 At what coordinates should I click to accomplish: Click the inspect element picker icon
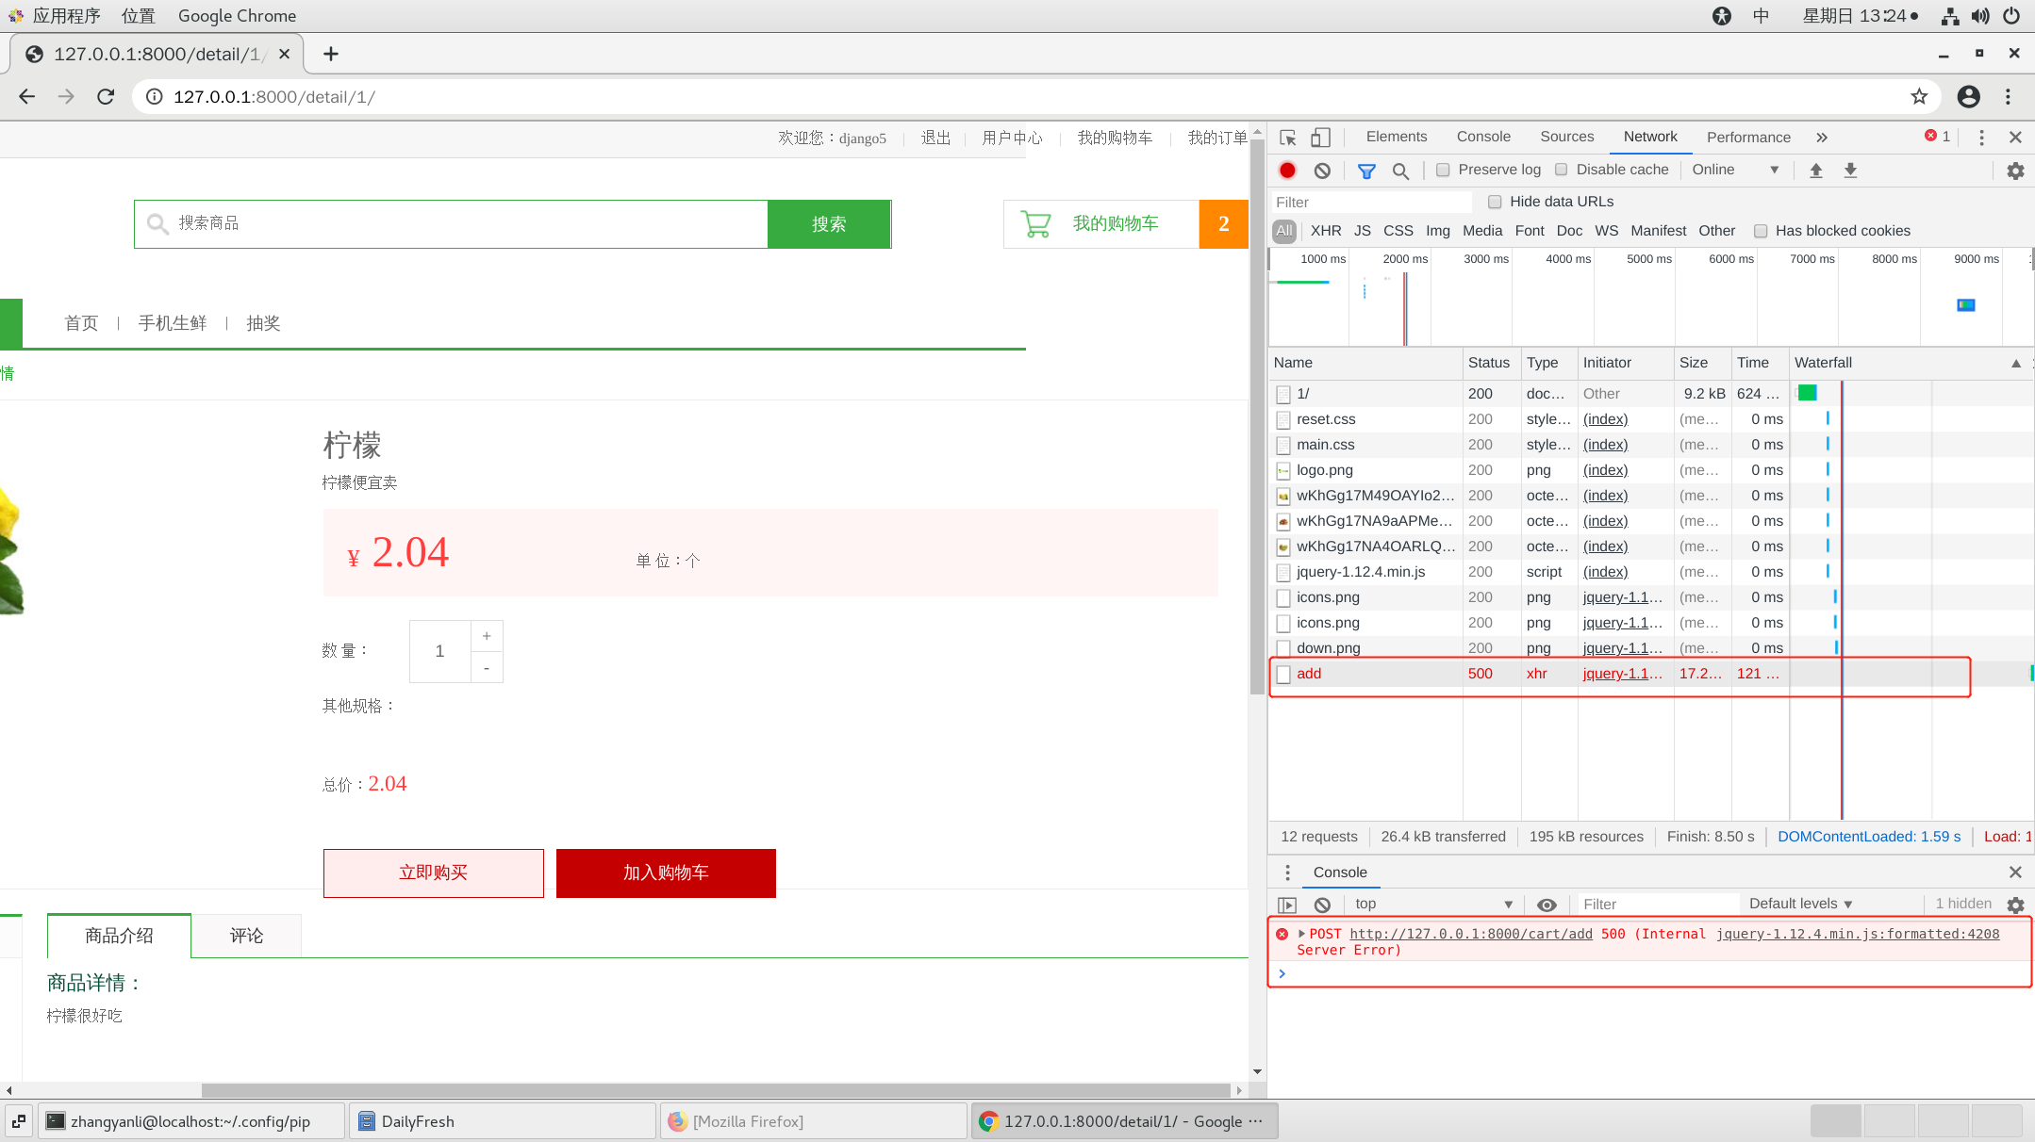[1288, 138]
